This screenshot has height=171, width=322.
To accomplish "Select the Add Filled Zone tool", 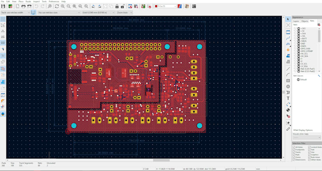I will click(288, 56).
